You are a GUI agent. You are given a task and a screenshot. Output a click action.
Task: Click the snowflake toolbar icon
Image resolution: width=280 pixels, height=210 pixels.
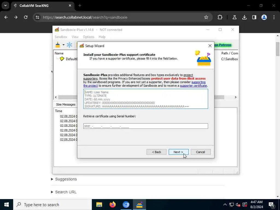[x=69, y=45]
